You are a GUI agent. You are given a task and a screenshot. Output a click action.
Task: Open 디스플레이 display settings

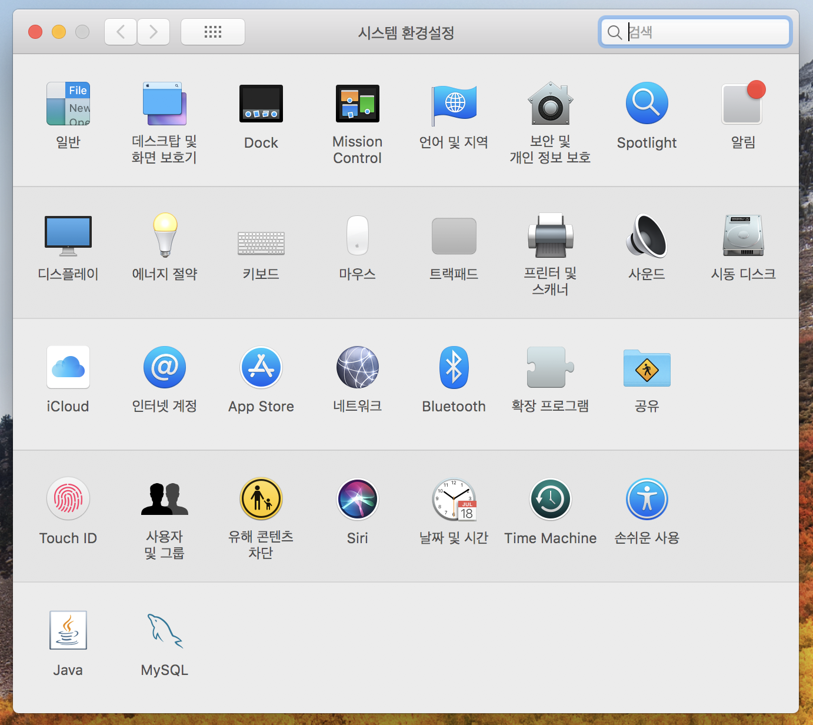pyautogui.click(x=68, y=236)
